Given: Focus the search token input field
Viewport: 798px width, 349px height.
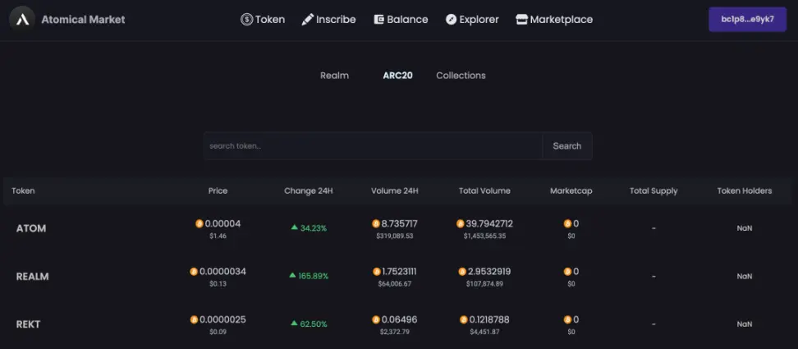Looking at the screenshot, I should tap(373, 146).
